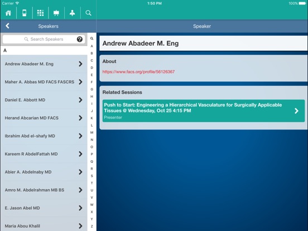Screen dimensions: 308x231
Task: Select Kareem R AbdelFattah MD from list
Action: pos(44,154)
